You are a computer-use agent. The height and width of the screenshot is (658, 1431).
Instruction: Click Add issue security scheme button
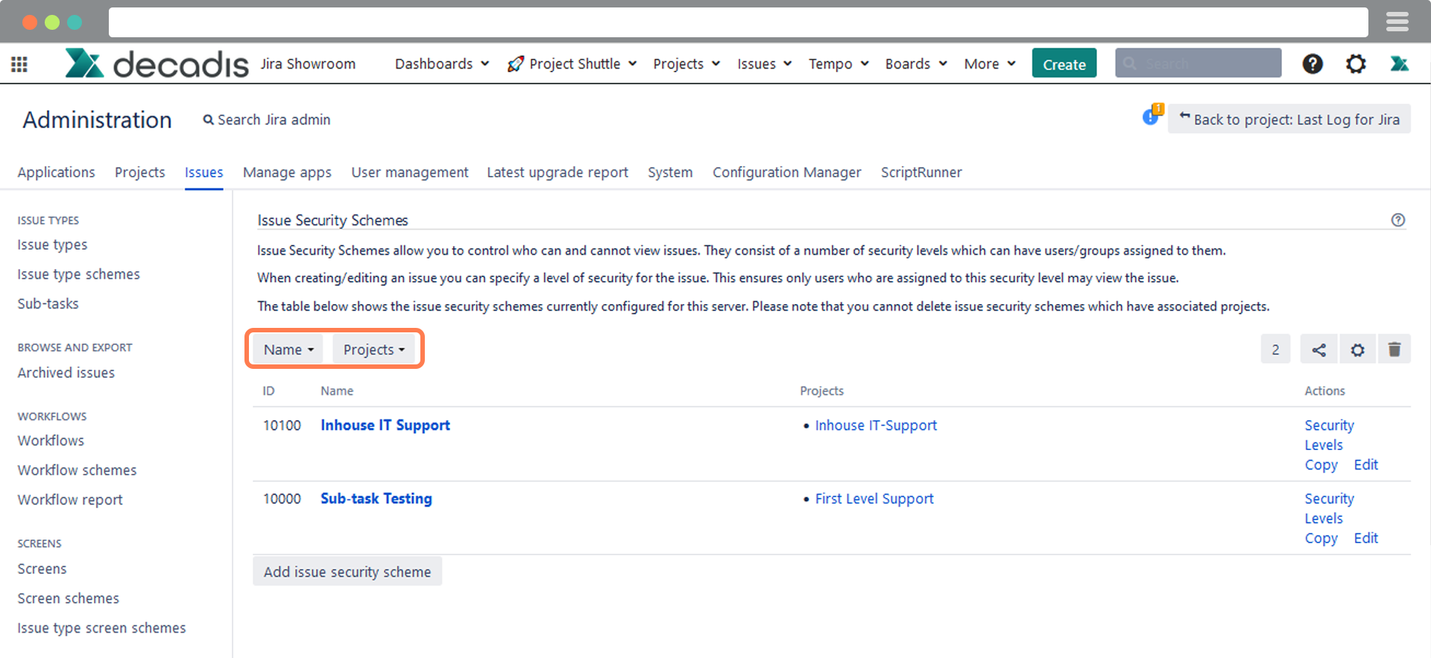click(347, 572)
